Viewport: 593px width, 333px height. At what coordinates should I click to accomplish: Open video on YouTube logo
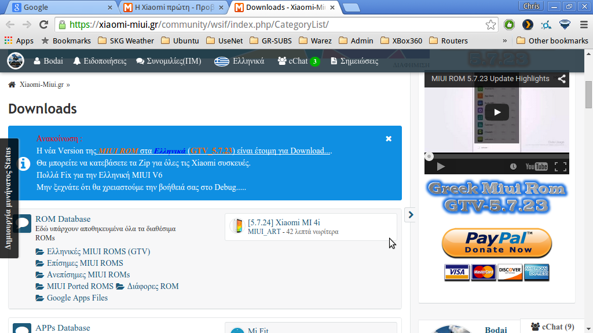[536, 167]
